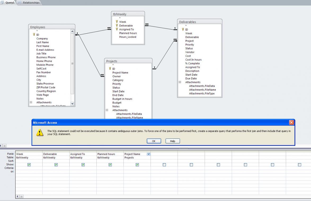Image resolution: width=311 pixels, height=201 pixels.
Task: Click the Deliverables table title bar
Action: [199, 22]
